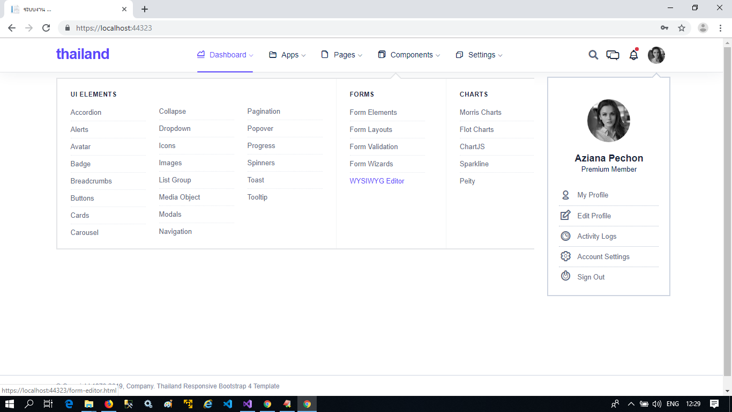This screenshot has height=412, width=732.
Task: Open the Pages dropdown menu
Action: [342, 55]
